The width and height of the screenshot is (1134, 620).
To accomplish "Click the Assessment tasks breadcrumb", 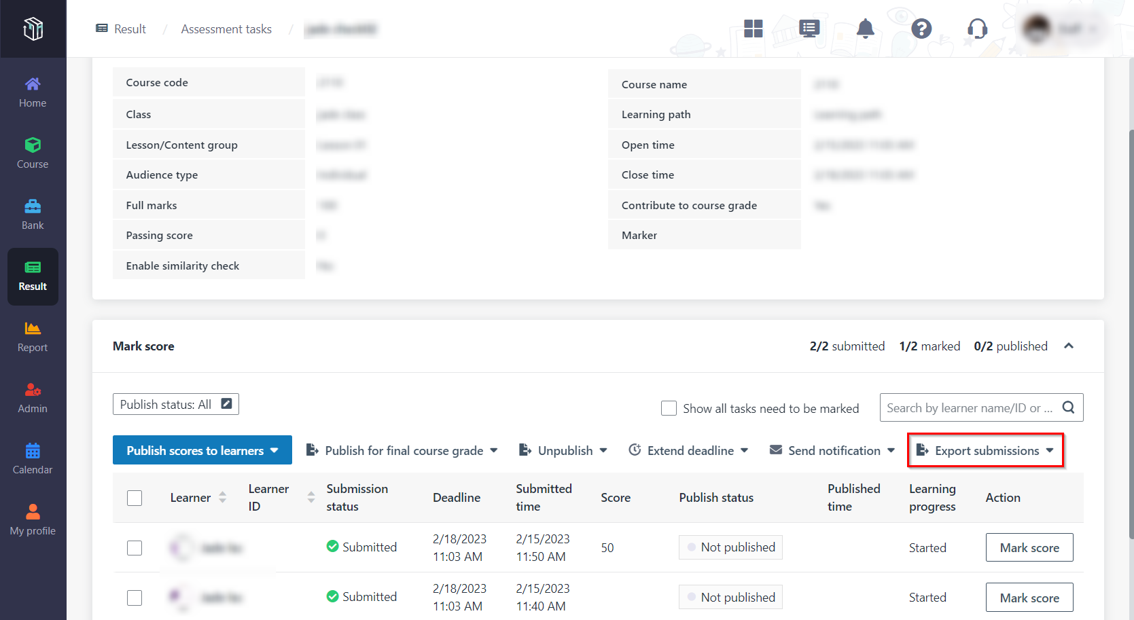I will pyautogui.click(x=226, y=29).
